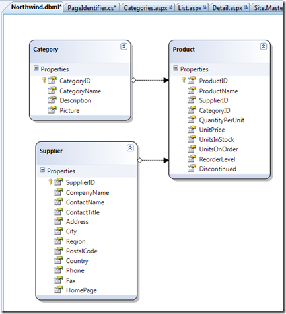The width and height of the screenshot is (286, 314).
Task: Click the Region property icon
Action: coord(59,241)
